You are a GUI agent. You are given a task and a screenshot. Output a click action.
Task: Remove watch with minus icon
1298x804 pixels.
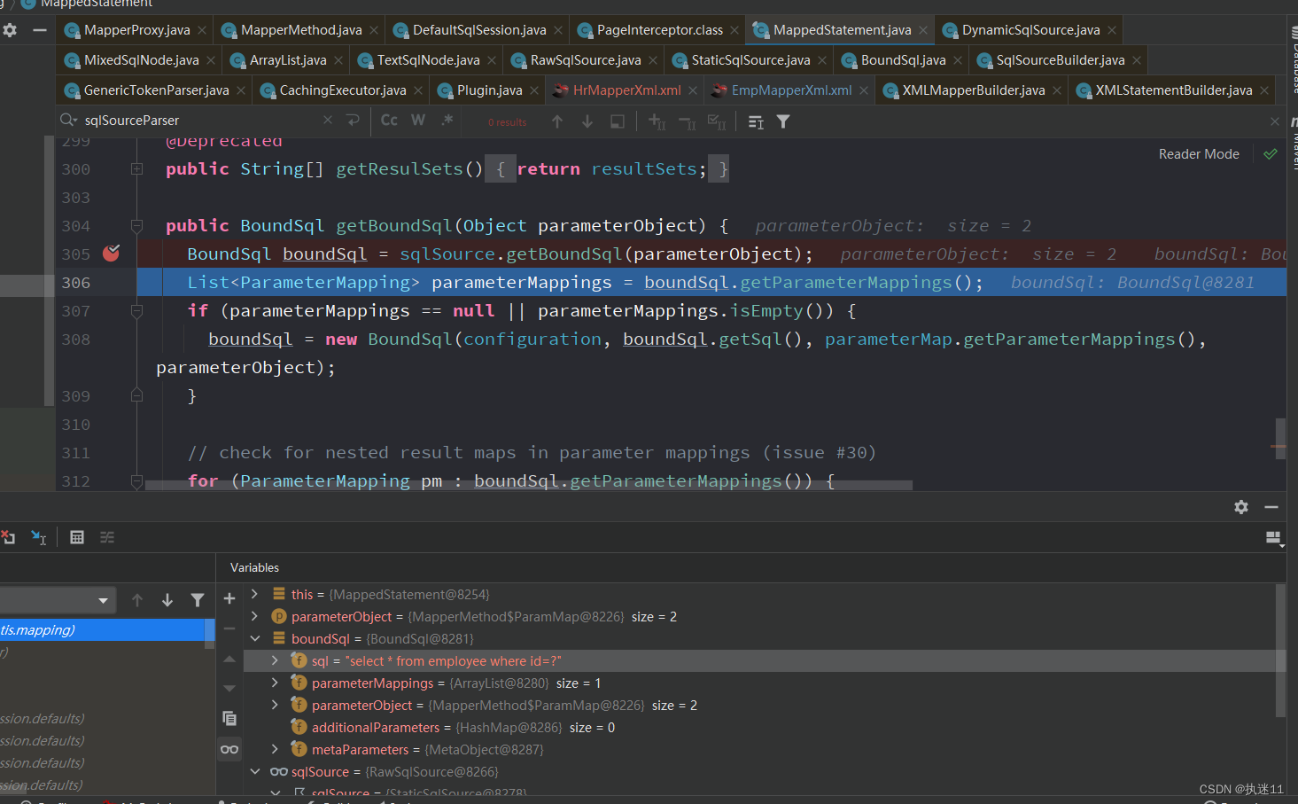tap(229, 628)
